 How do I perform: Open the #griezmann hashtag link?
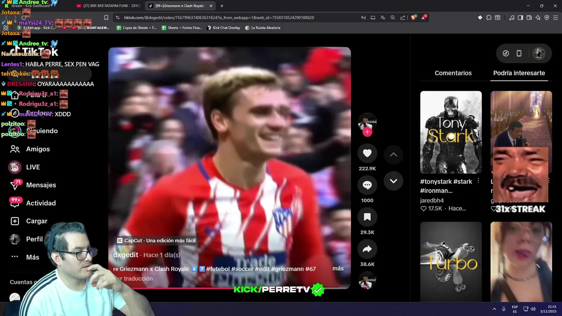288,269
